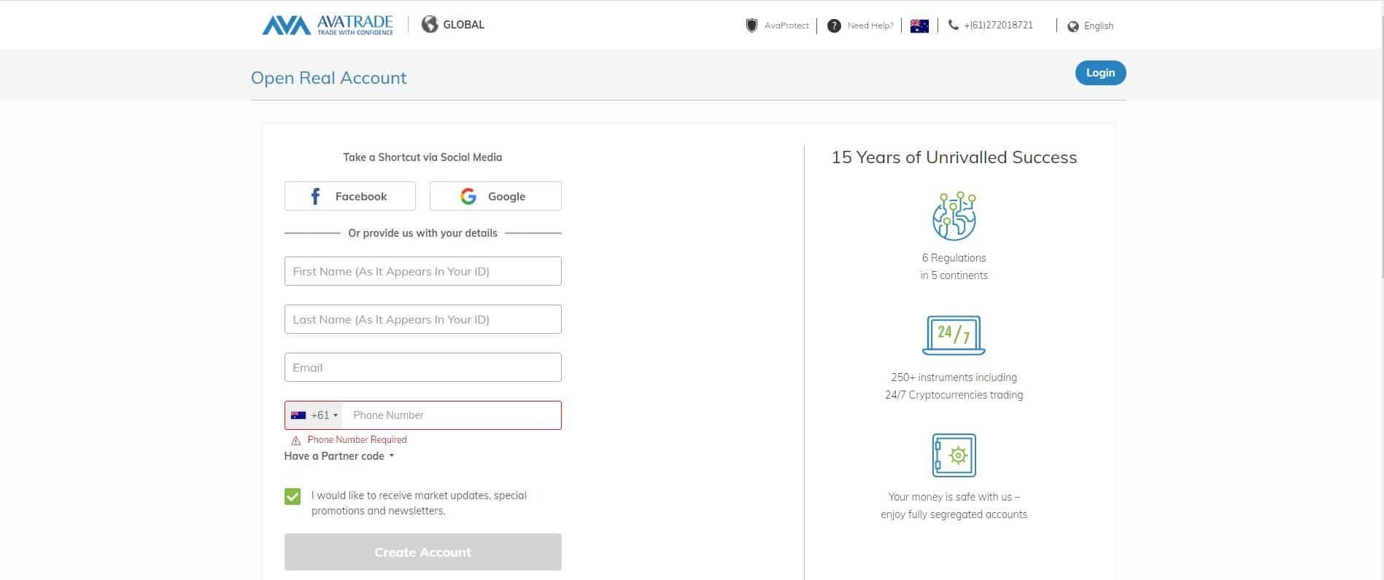Open the +61 country code dropdown

tap(314, 415)
